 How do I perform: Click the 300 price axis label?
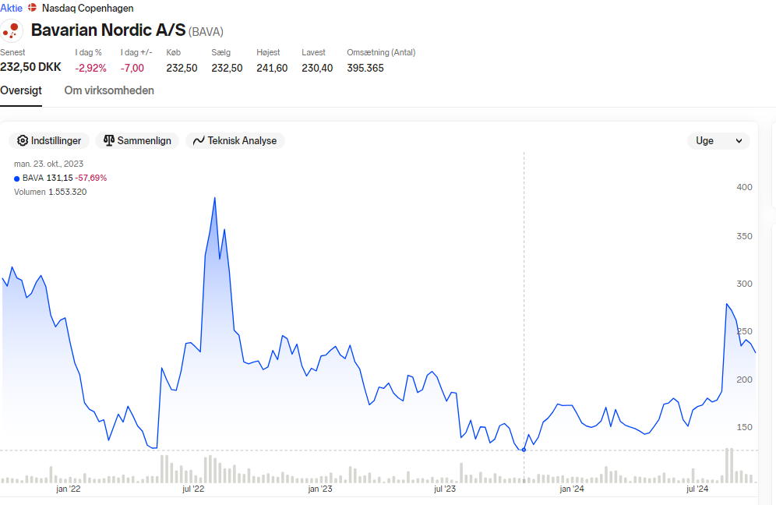pos(744,284)
